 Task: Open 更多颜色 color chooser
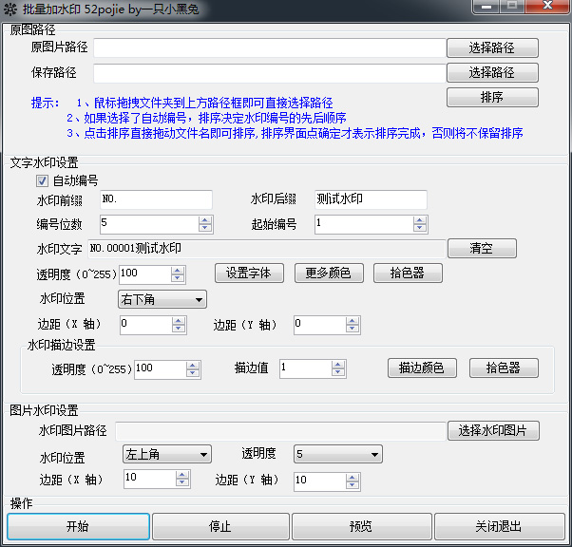(x=329, y=273)
